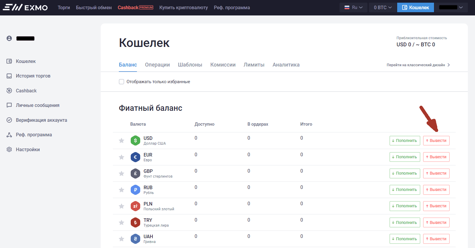The width and height of the screenshot is (475, 248).
Task: Mark TRY as favorite with star
Action: [x=121, y=222]
